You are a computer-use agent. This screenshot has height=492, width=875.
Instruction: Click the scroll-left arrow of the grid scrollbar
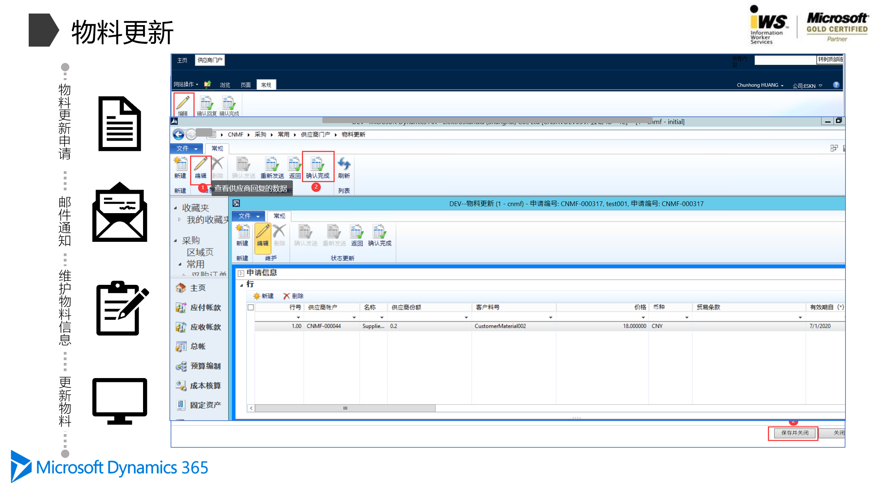(251, 408)
